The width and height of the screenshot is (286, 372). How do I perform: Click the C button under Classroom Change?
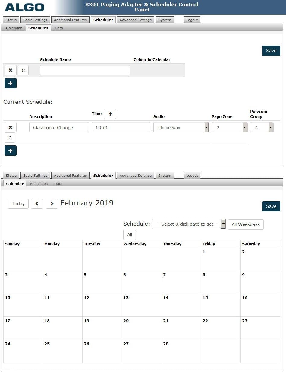tap(10, 138)
